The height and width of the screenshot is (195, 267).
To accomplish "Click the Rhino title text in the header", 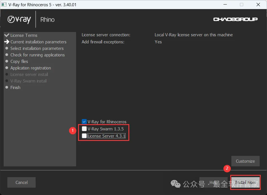I will pyautogui.click(x=48, y=20).
